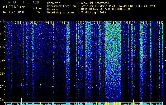Click the Receiver label
Image resolution: width=166 pixels, height=105 pixels.
point(54,9)
